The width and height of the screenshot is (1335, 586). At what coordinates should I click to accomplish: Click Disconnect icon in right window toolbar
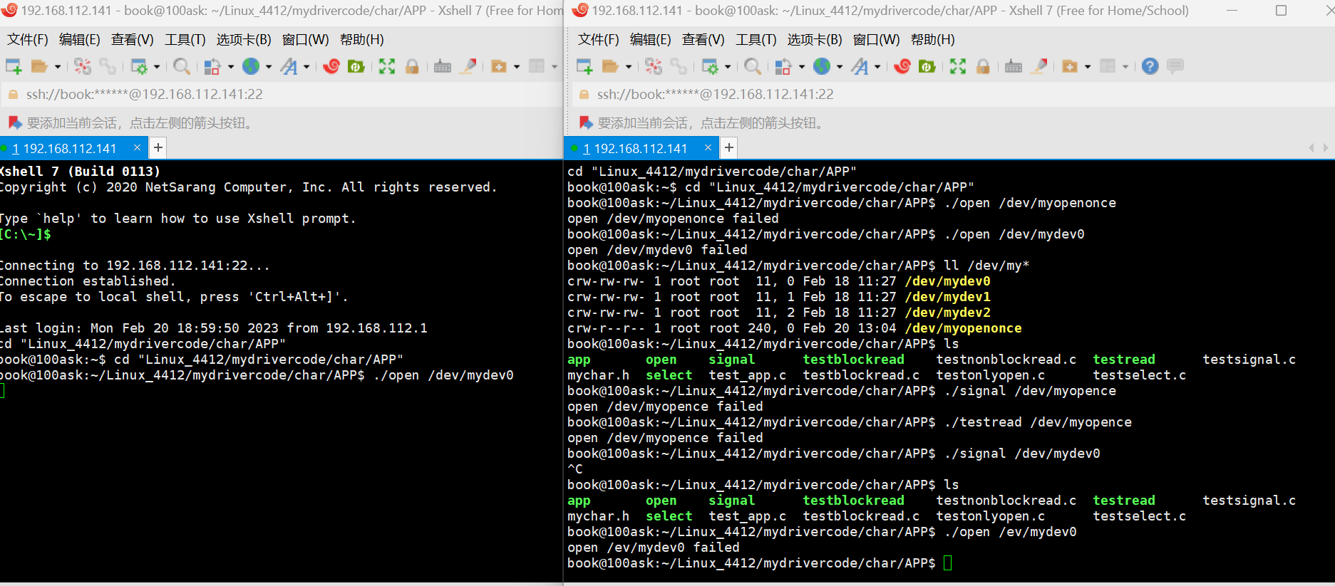(x=654, y=66)
